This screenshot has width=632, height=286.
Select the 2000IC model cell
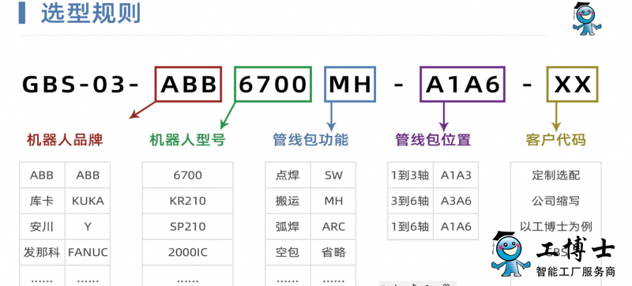[187, 253]
